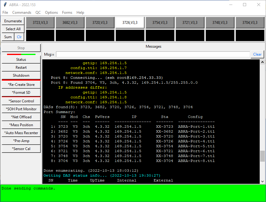Expand the Help menu

tap(80, 13)
